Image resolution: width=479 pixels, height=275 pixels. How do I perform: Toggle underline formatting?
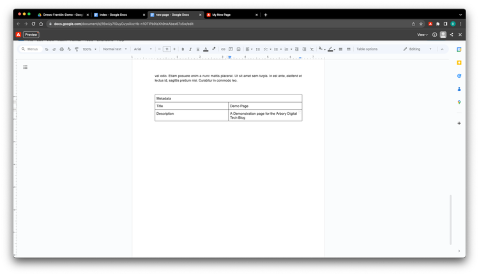pos(198,49)
